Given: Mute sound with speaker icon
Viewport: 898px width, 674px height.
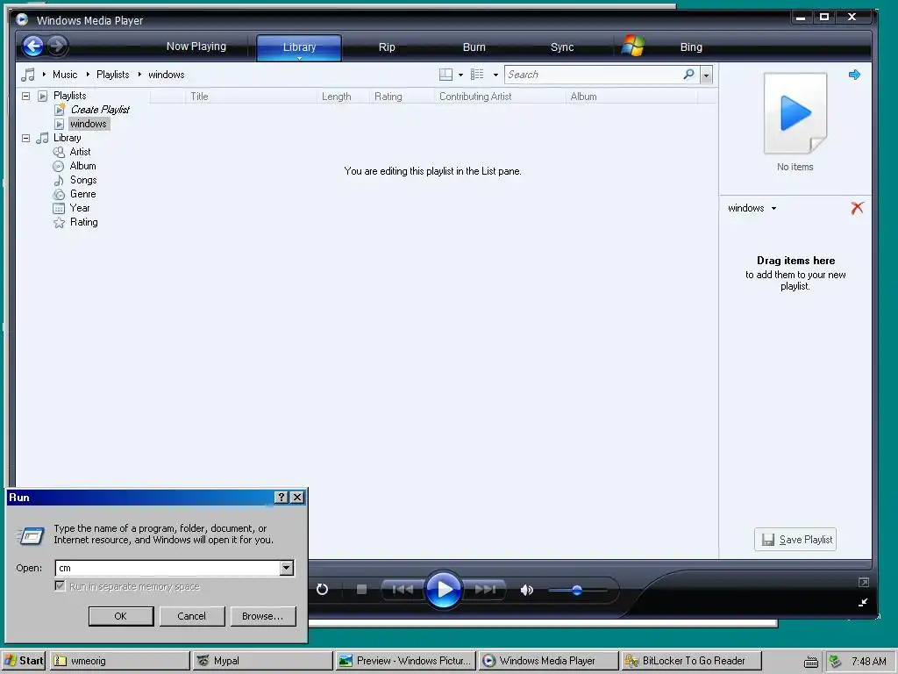Looking at the screenshot, I should [x=526, y=590].
